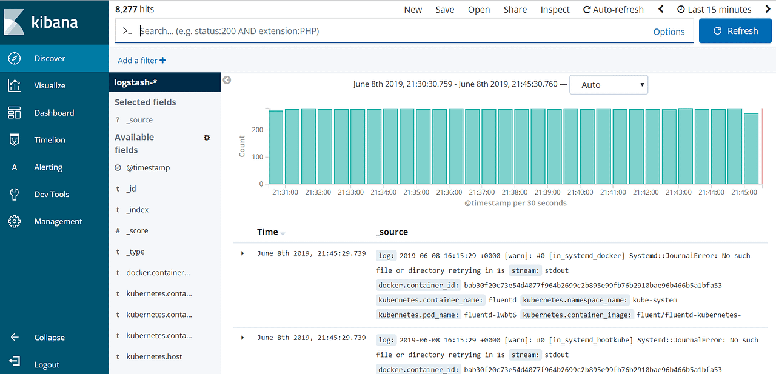Open Visualize chart icon in sidebar

15,85
